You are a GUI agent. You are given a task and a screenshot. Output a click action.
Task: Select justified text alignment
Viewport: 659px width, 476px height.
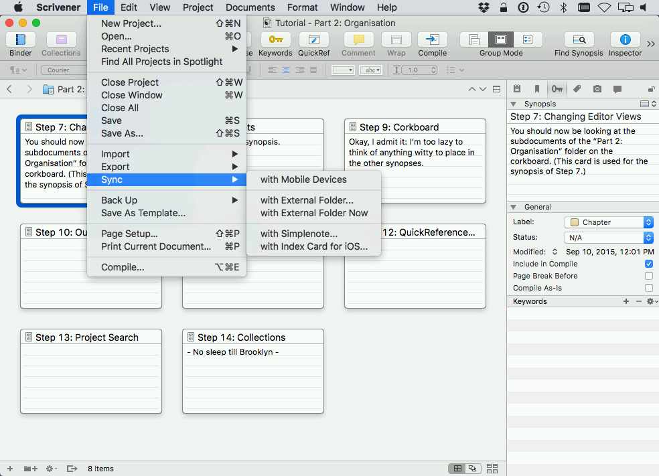313,70
